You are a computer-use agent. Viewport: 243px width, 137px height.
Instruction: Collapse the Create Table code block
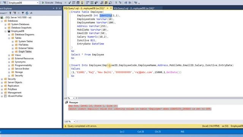[70, 12]
